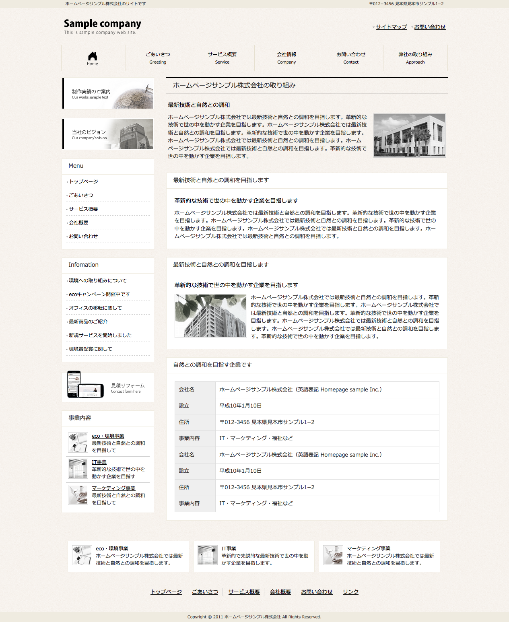Click the 〒012-3456 address in top bar
The width and height of the screenshot is (509, 622).
(406, 4)
